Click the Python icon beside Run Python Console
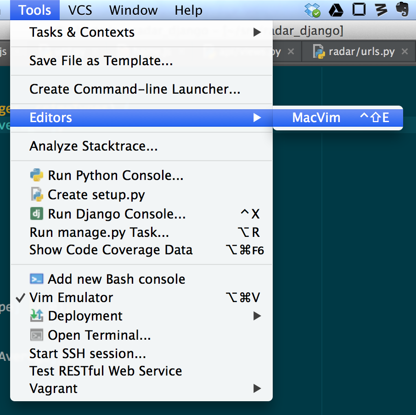Screen dimensions: 416x415 click(37, 175)
